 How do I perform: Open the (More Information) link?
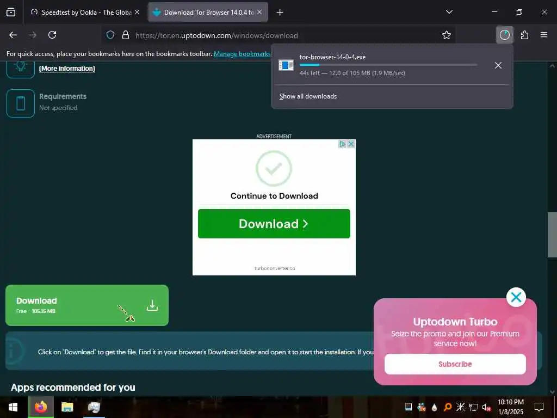click(67, 68)
